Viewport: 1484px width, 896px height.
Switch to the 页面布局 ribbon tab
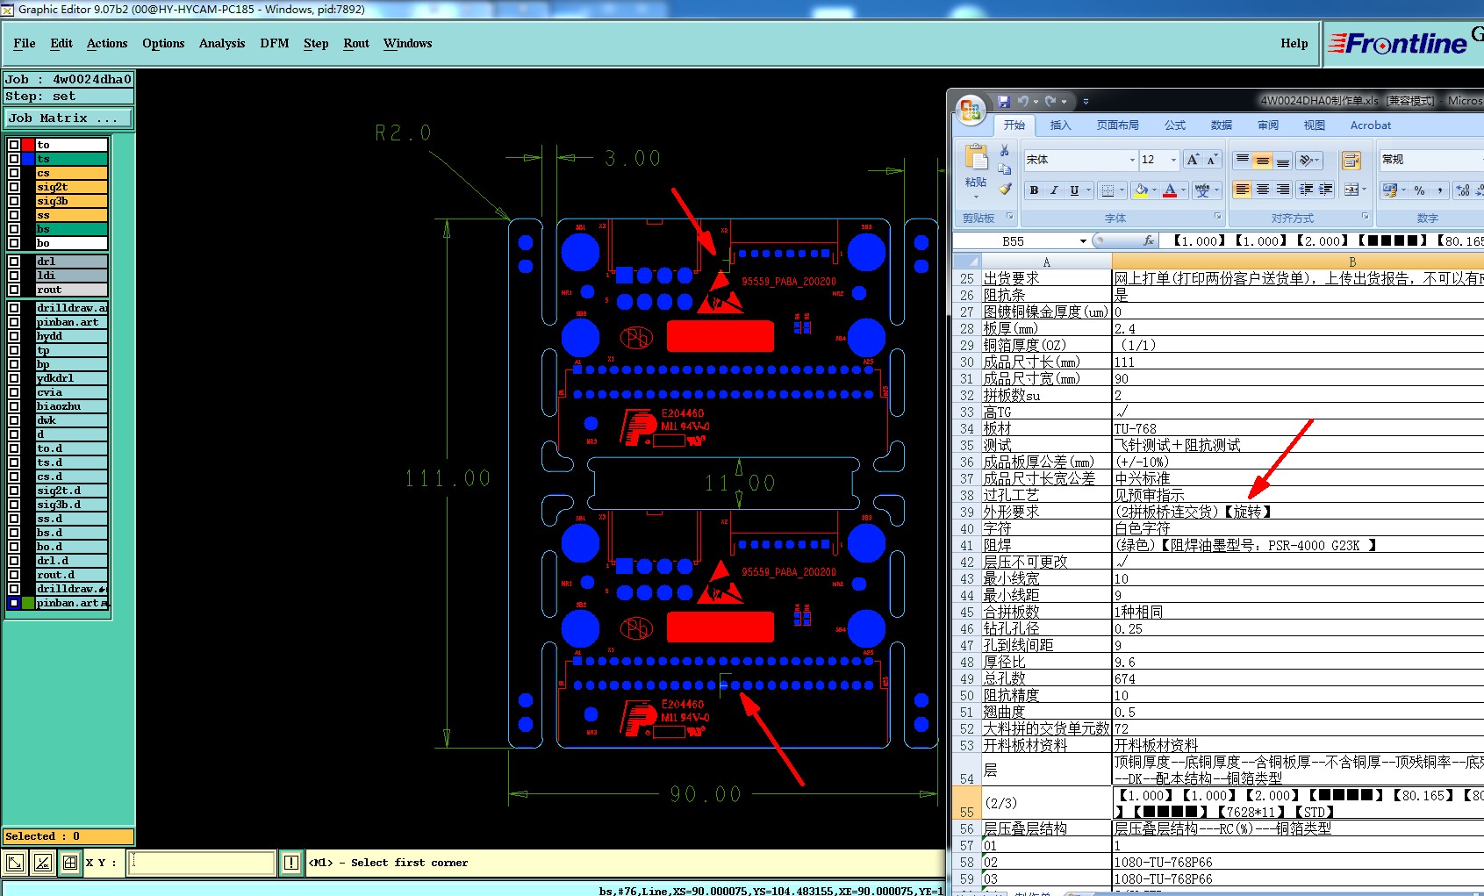1117,125
